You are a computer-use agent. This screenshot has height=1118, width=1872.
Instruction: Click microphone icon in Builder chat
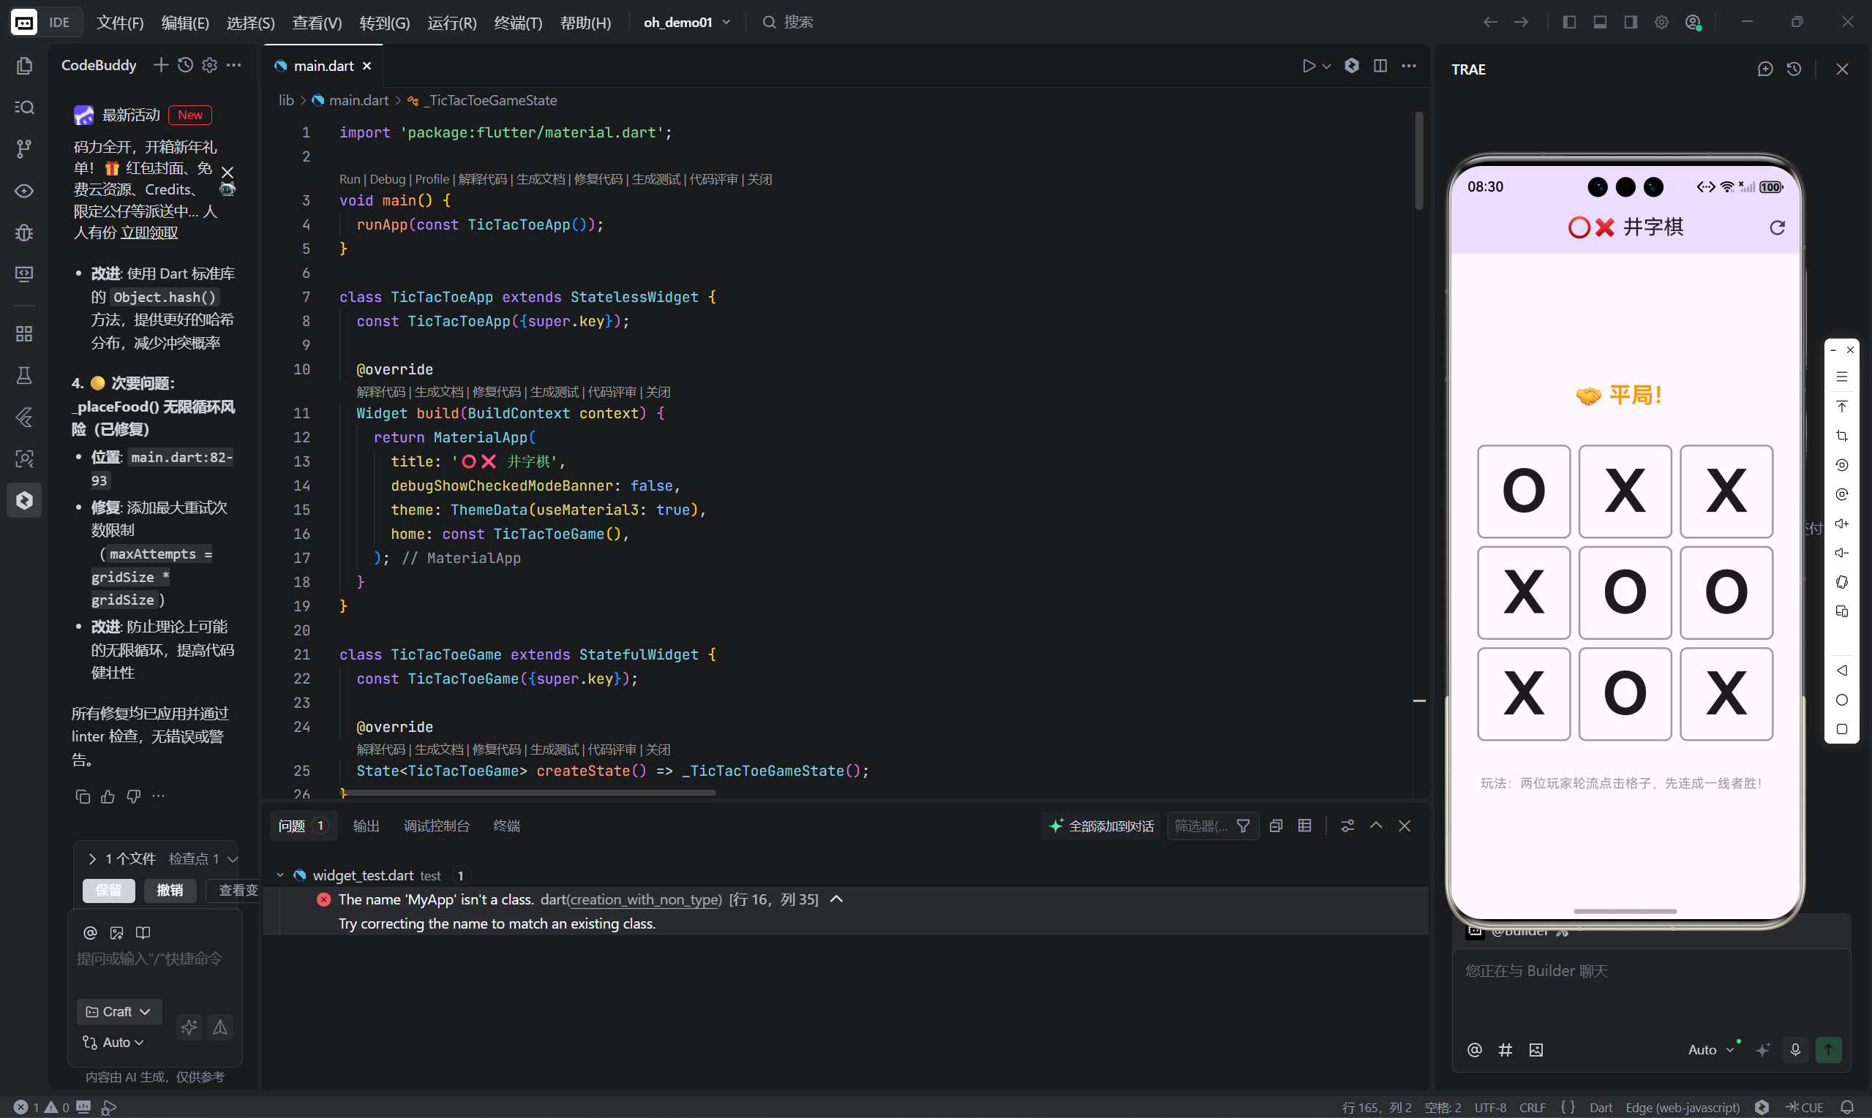tap(1795, 1049)
